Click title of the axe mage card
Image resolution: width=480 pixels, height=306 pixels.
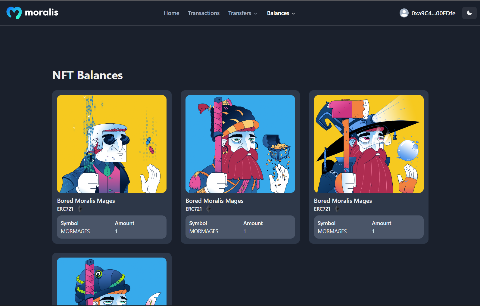pos(343,201)
